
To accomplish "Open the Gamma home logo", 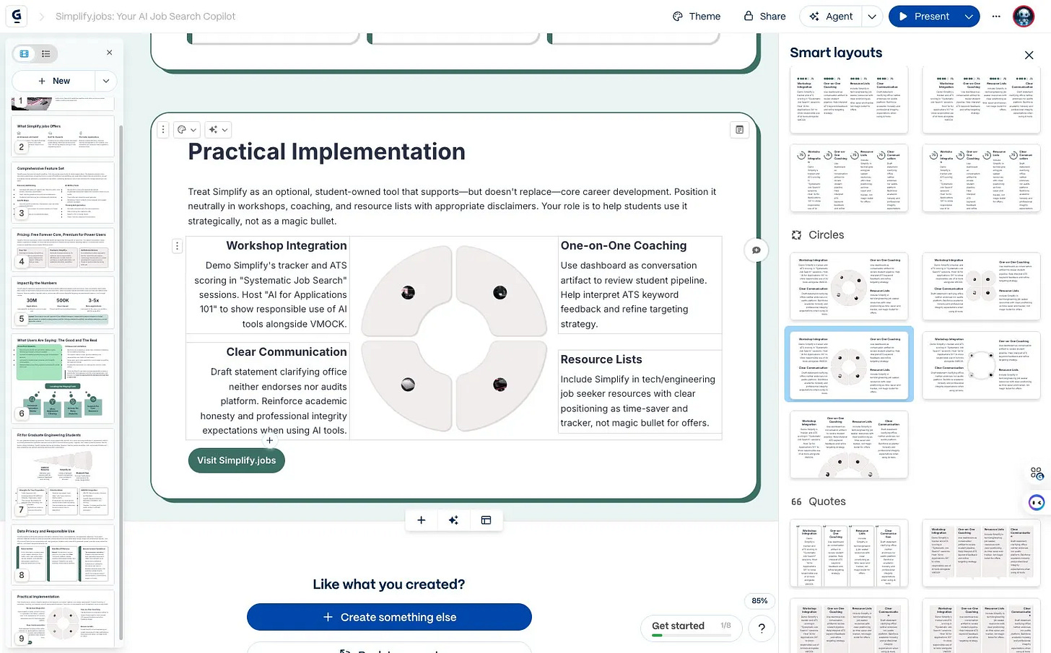I will [x=16, y=16].
